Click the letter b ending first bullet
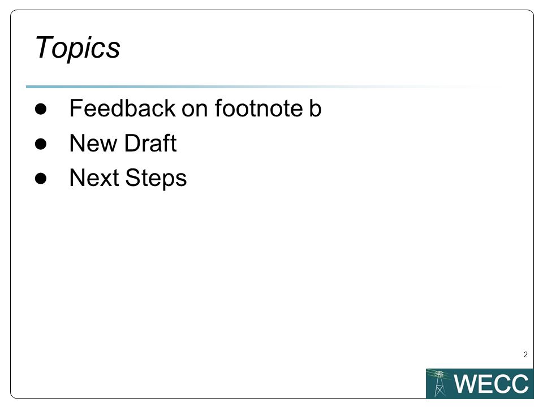The width and height of the screenshot is (543, 407). click(x=315, y=109)
